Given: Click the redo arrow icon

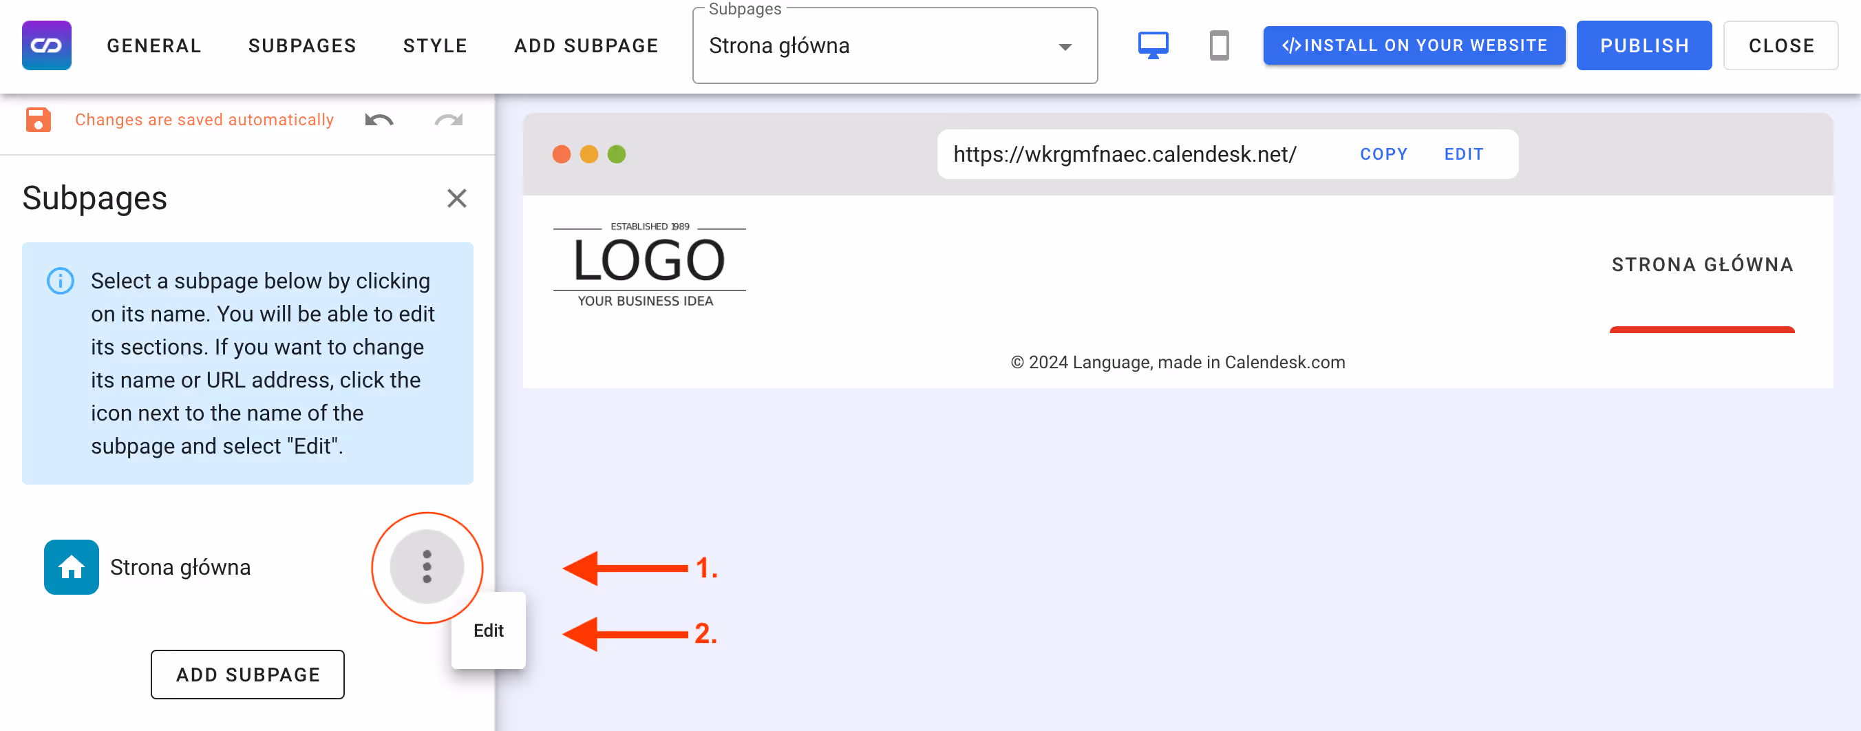Looking at the screenshot, I should 449,120.
